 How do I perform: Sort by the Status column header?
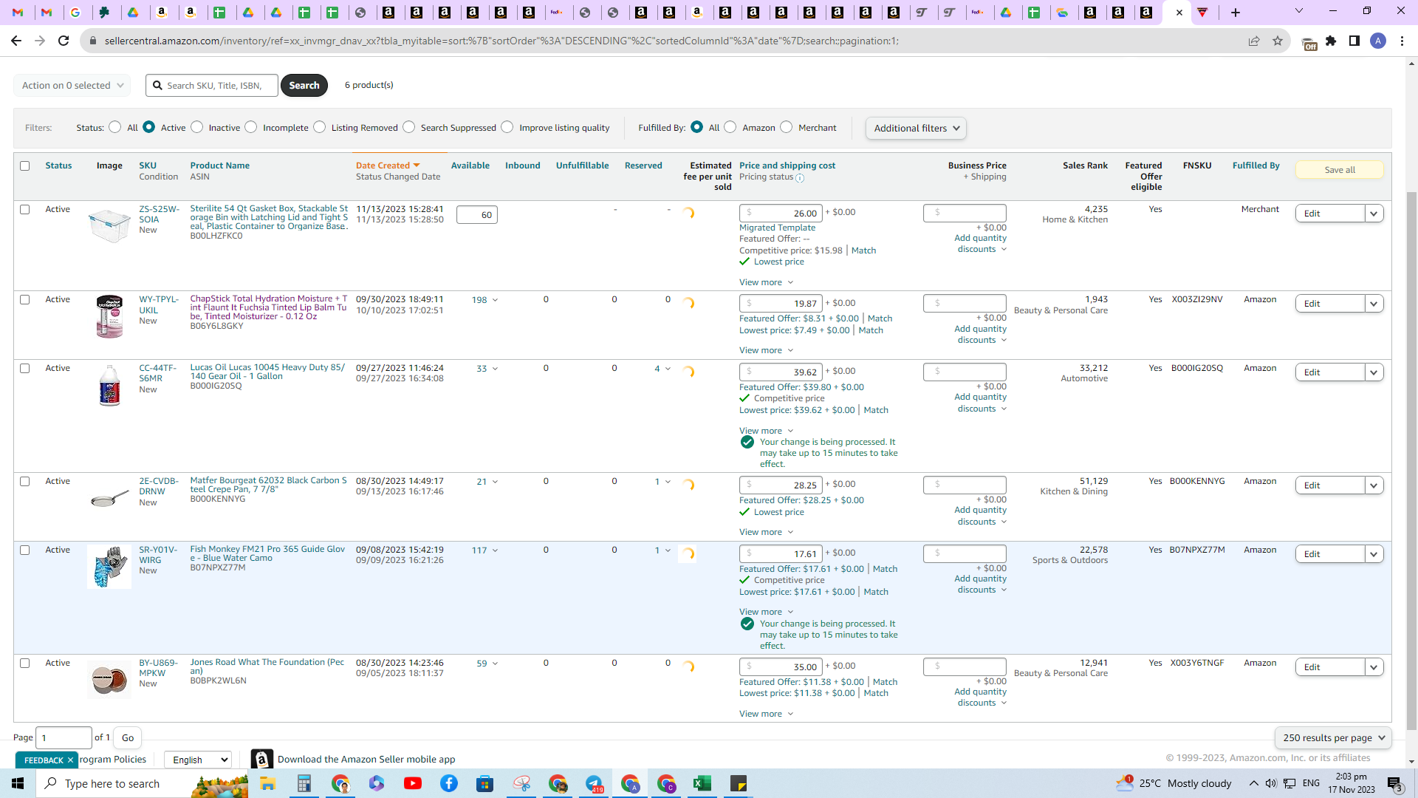[x=58, y=166]
